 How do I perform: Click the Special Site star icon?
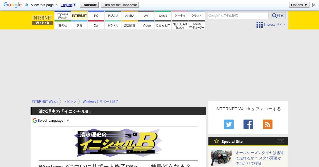[217, 141]
